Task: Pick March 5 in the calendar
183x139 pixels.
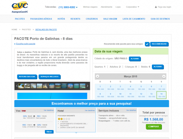Action: 141,88
